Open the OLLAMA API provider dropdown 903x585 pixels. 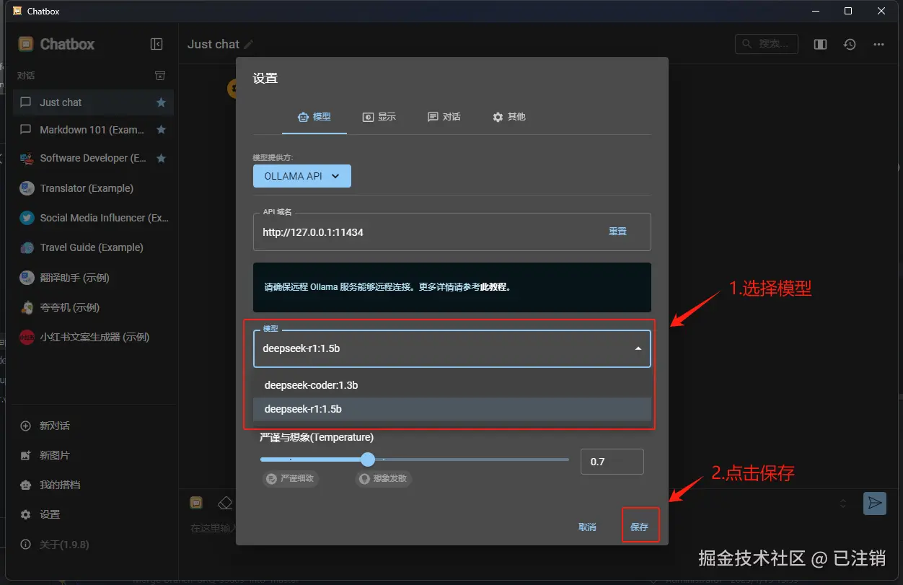point(302,176)
